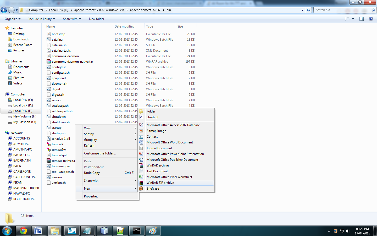
Task: Click the tomcat7 application icon
Action: coord(49,144)
